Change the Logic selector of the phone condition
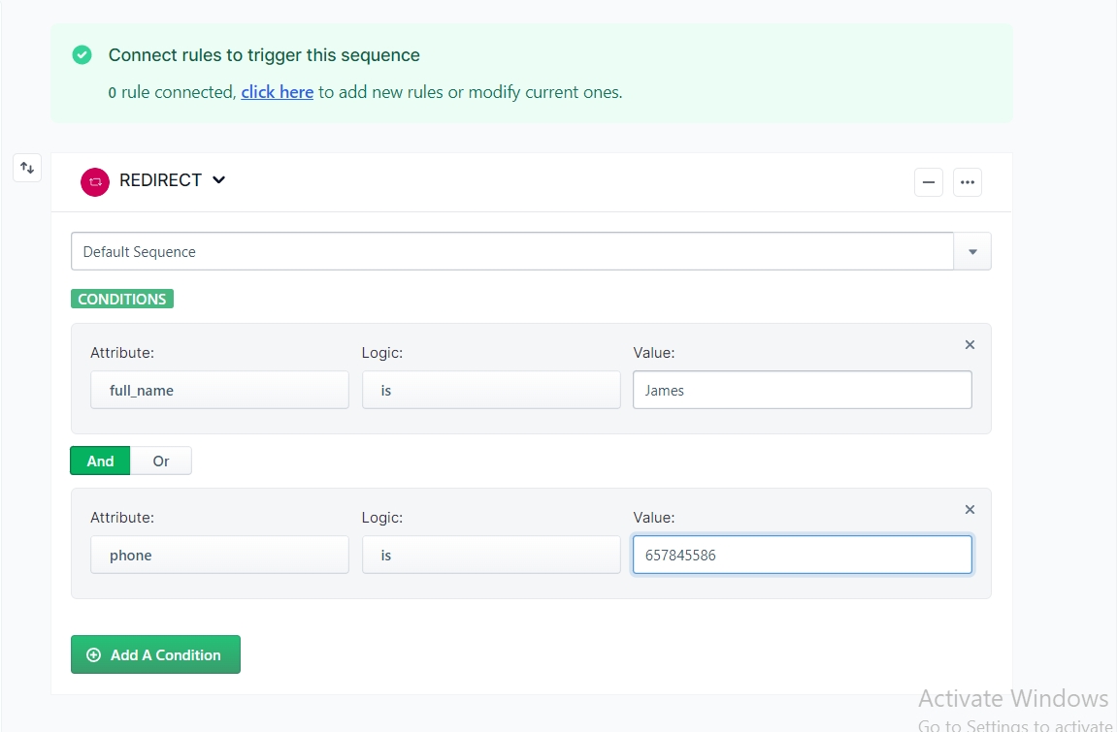This screenshot has width=1118, height=732. pyautogui.click(x=491, y=555)
